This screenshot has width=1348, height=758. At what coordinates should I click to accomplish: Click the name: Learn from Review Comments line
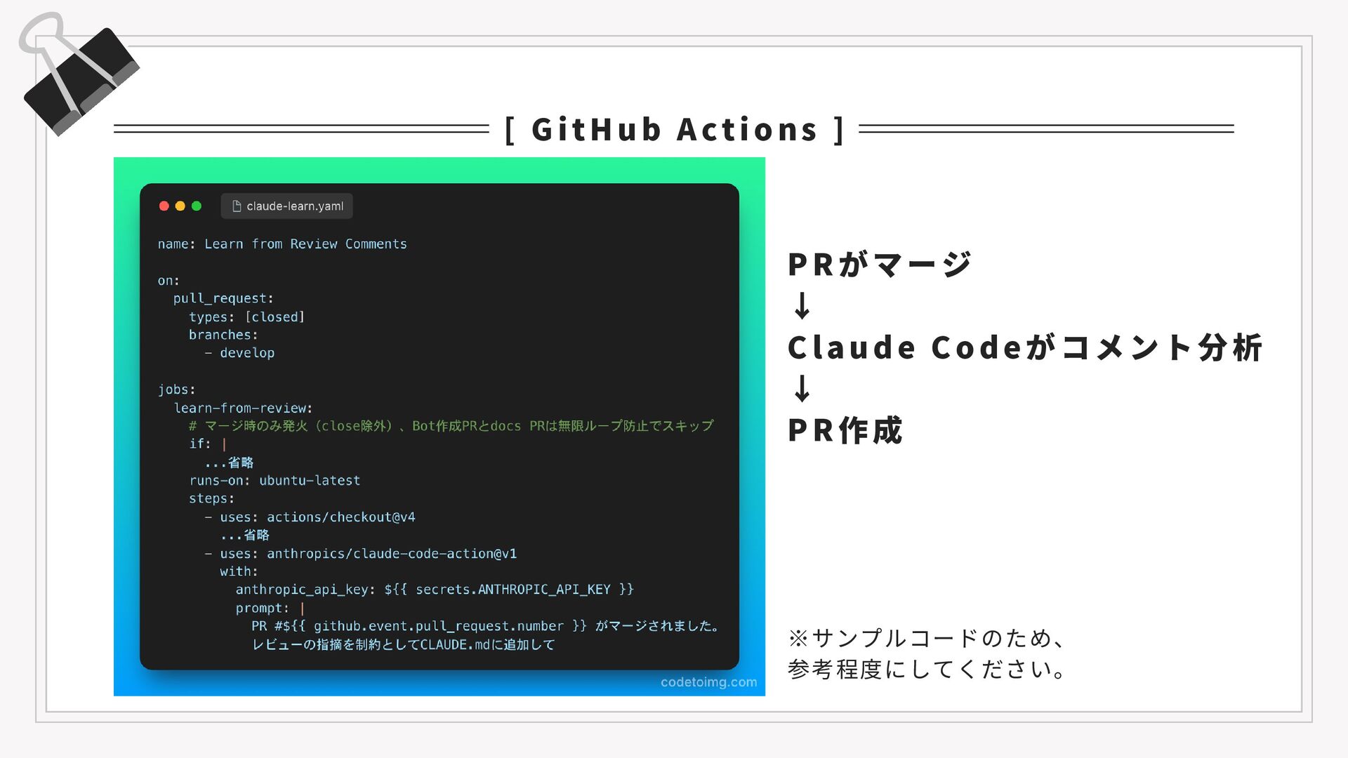click(282, 244)
